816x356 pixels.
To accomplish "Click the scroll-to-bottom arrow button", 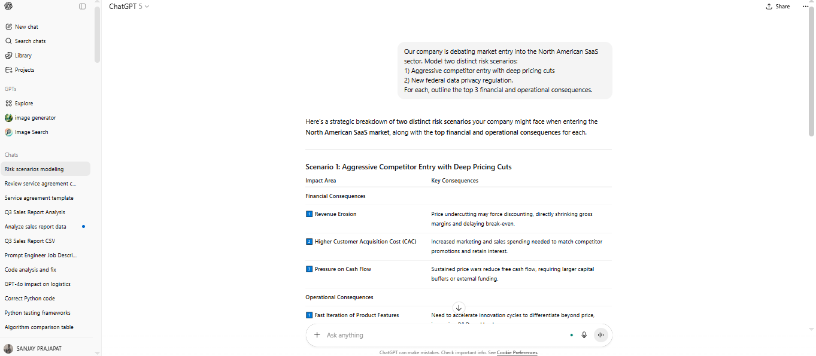I will point(459,308).
